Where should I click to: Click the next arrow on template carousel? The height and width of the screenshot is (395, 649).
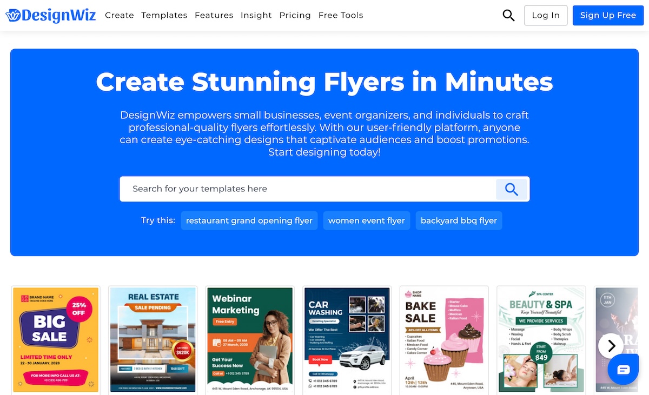point(611,346)
